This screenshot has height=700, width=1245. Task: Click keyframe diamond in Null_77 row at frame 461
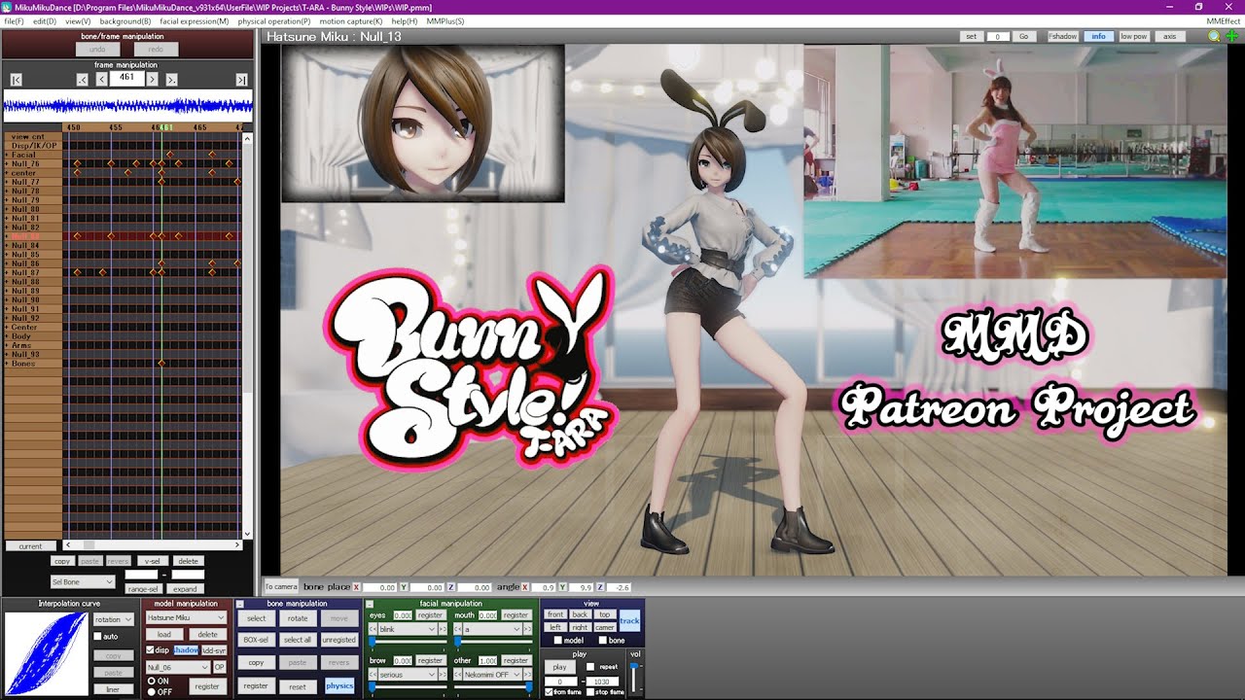click(x=161, y=182)
